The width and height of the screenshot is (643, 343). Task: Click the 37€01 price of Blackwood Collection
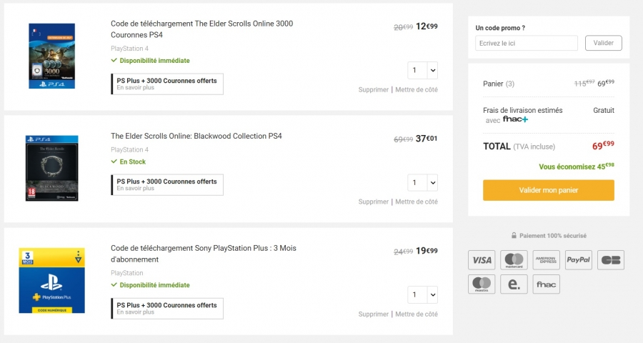point(427,139)
